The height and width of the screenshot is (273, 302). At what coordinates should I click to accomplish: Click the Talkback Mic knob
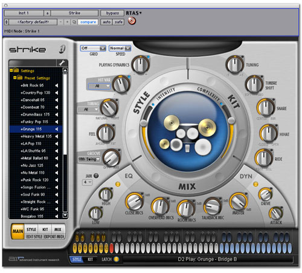click(213, 206)
